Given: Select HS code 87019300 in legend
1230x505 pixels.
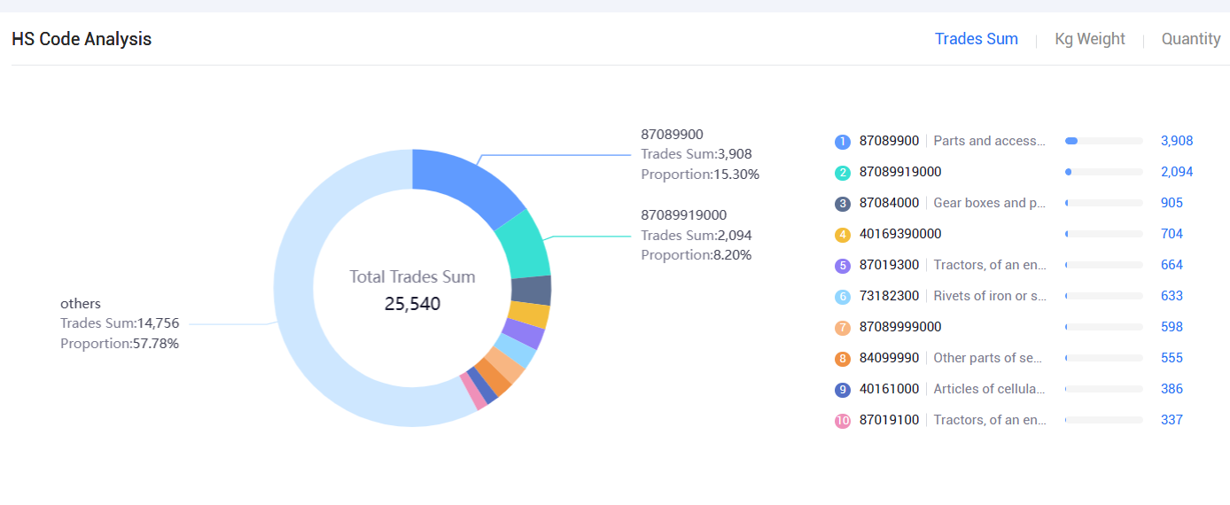Looking at the screenshot, I should point(889,265).
